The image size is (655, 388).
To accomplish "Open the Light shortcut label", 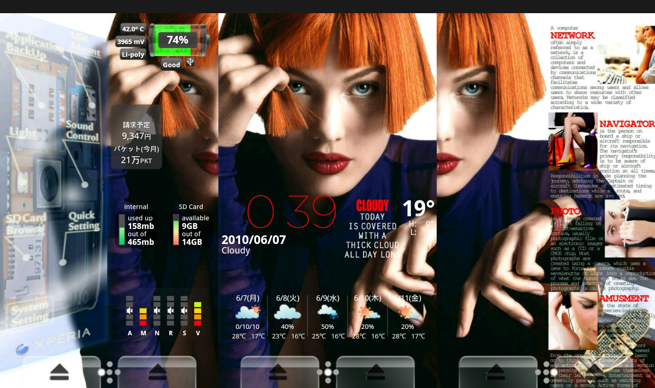I will (23, 133).
